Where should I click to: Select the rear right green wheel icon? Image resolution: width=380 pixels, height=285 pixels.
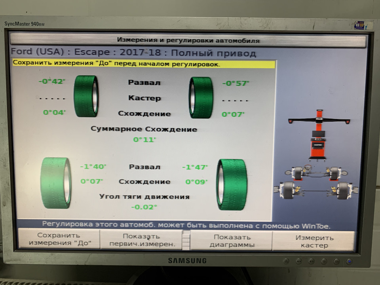(232, 185)
